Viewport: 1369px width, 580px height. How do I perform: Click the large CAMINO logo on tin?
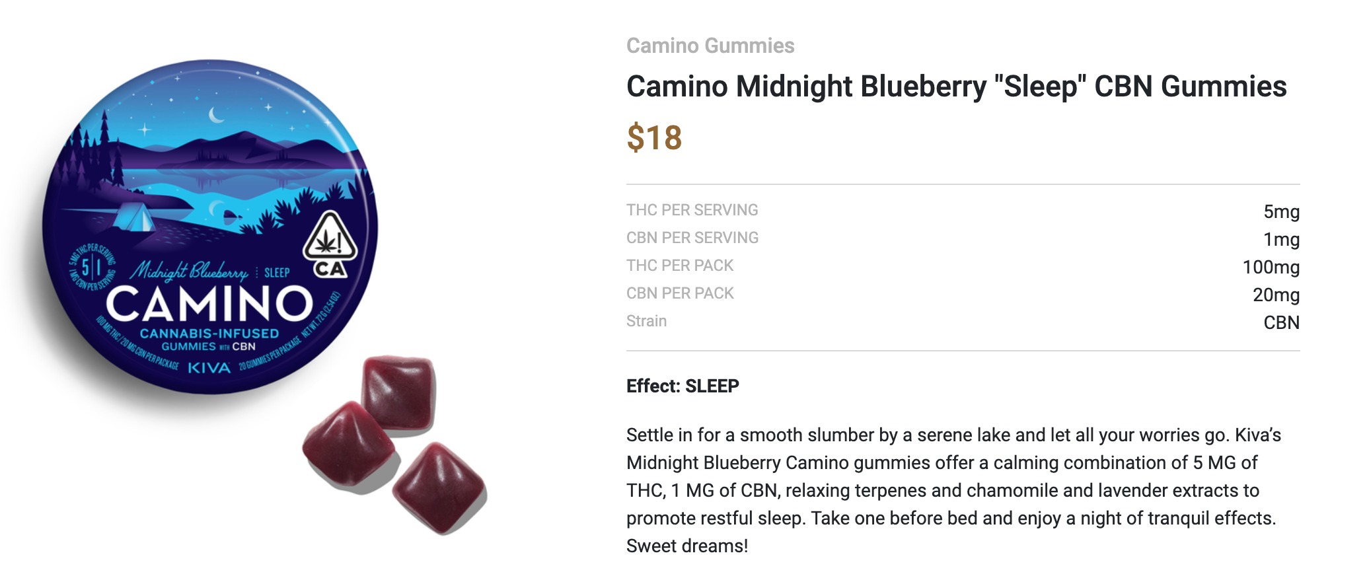tap(209, 305)
